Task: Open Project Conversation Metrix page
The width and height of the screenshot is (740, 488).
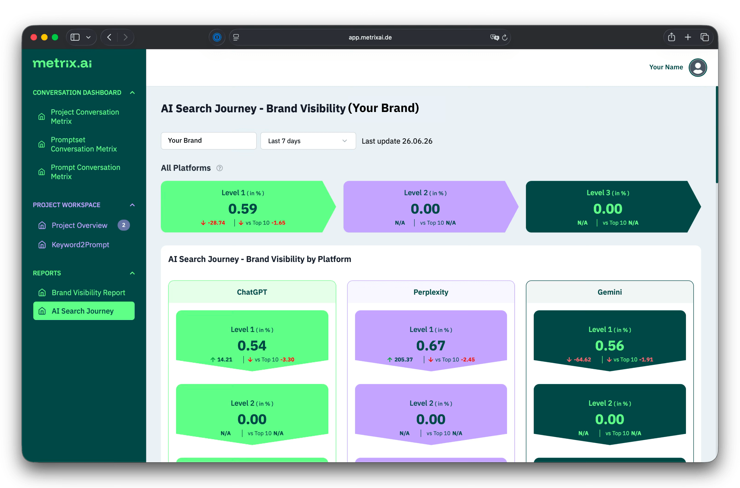Action: pyautogui.click(x=85, y=117)
